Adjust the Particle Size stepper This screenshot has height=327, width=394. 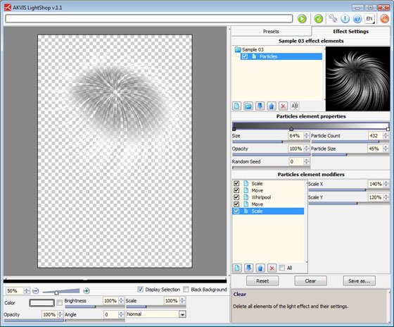pos(386,149)
